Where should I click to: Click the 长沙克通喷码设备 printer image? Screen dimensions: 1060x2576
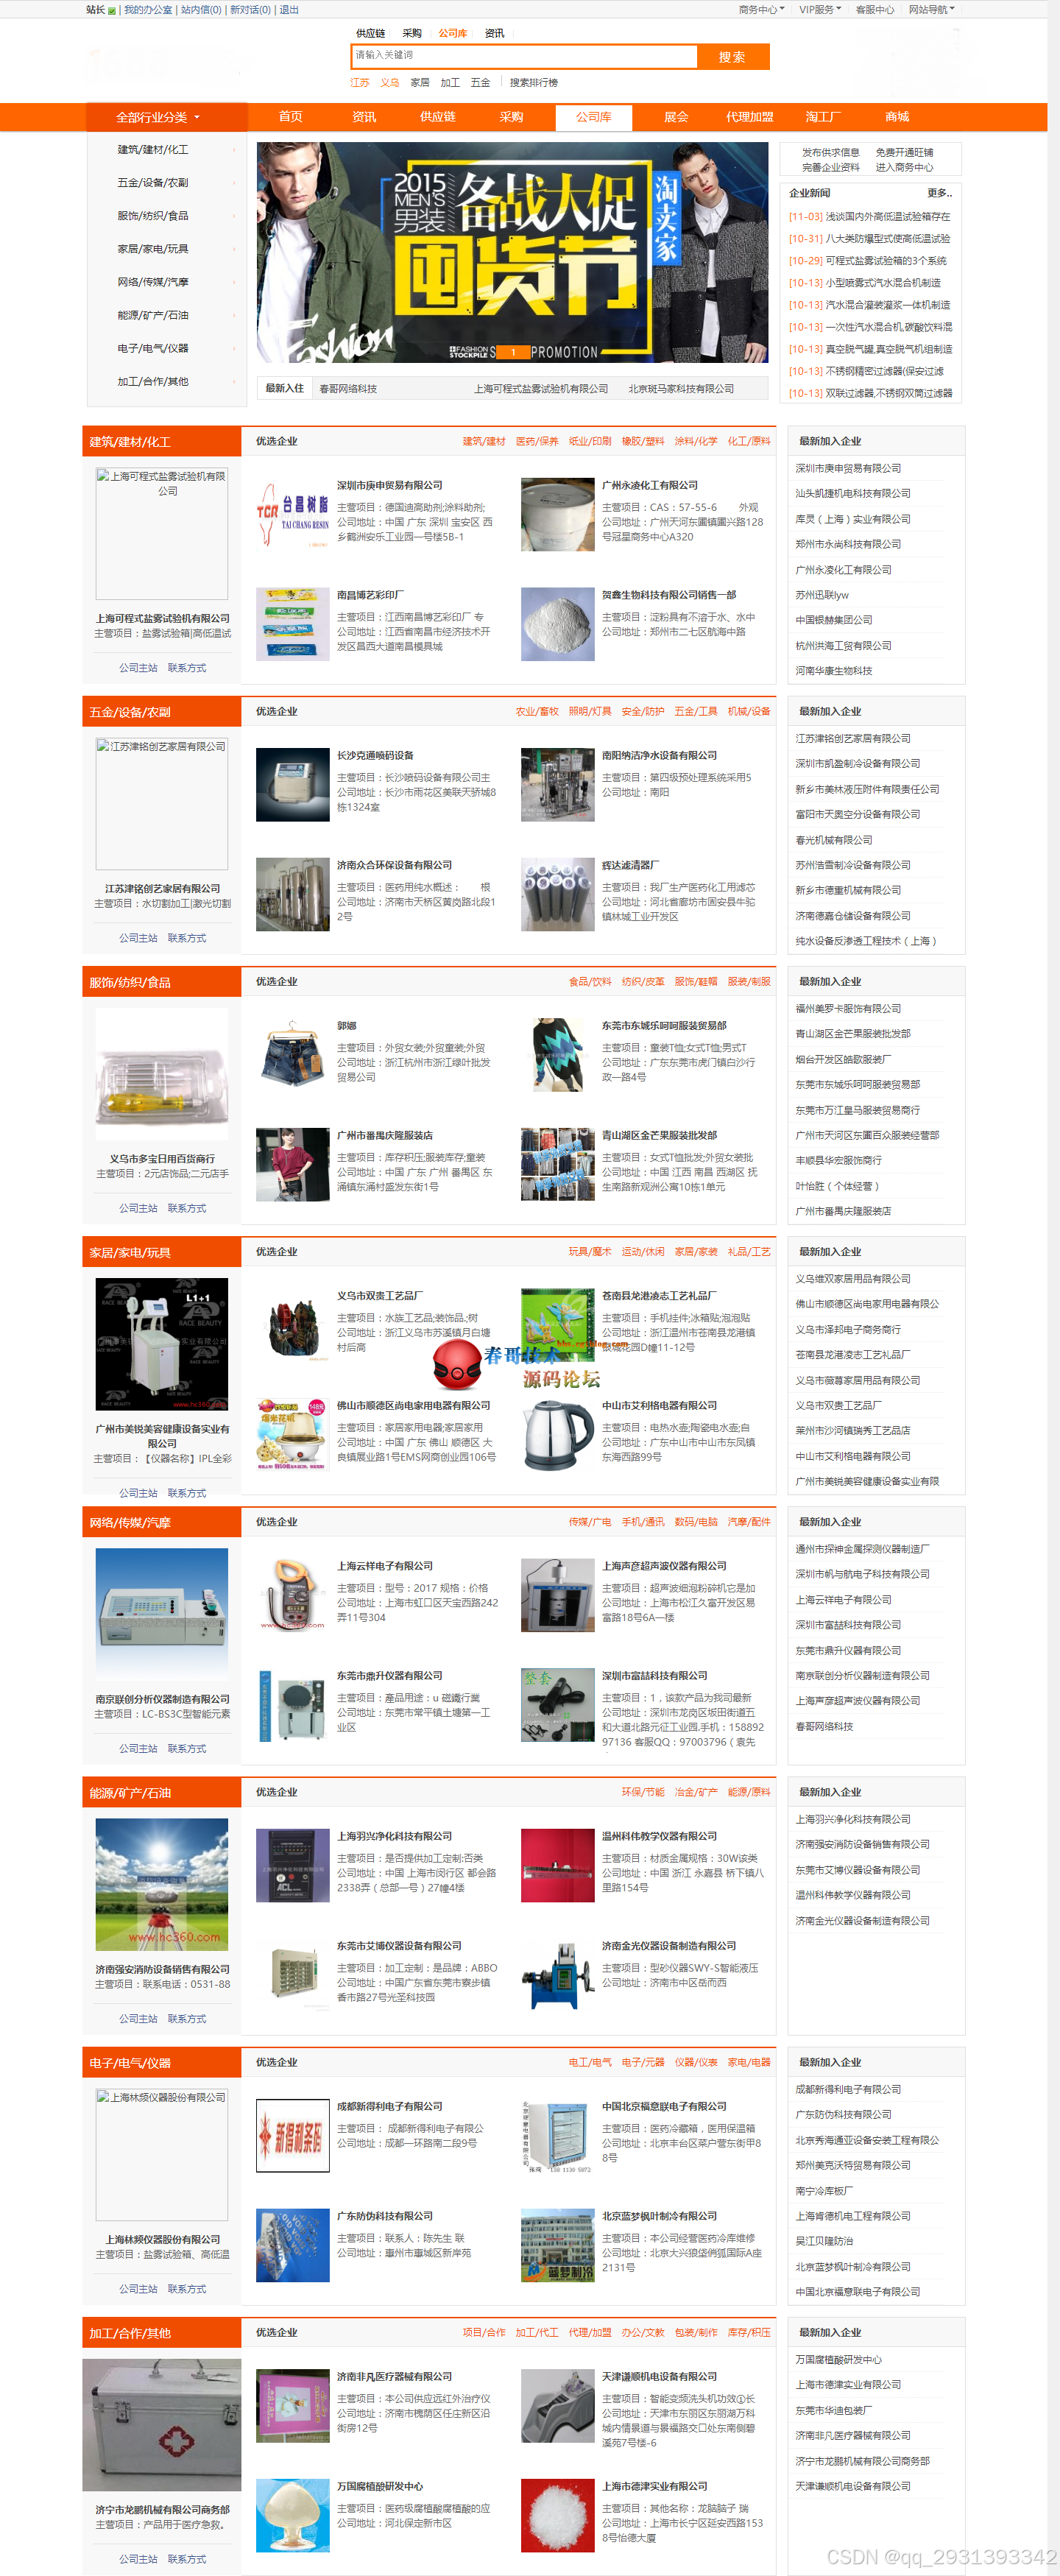point(292,785)
